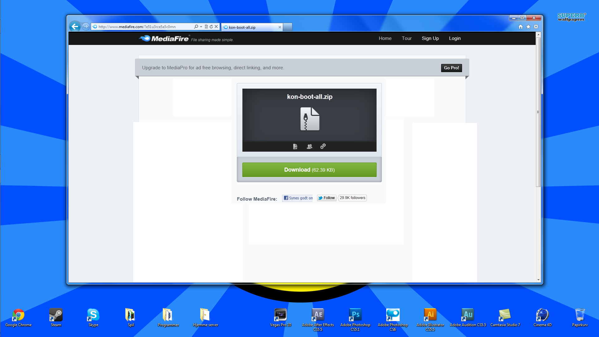Open Adobe Photoshop CS6 from the desktop
599x337 pixels.
coord(392,315)
